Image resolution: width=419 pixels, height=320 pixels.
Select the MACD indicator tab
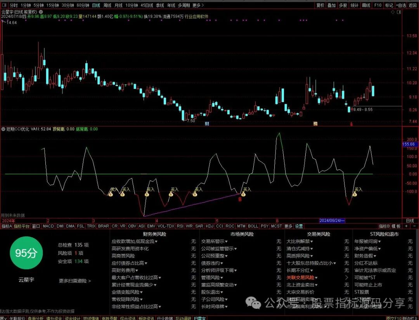pyautogui.click(x=48, y=226)
